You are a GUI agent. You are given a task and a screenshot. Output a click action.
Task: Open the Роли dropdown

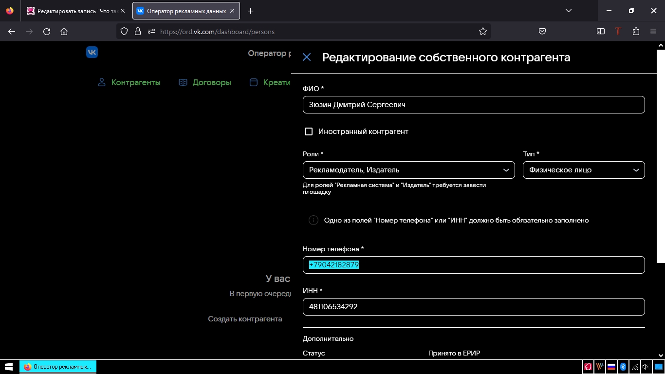(409, 170)
